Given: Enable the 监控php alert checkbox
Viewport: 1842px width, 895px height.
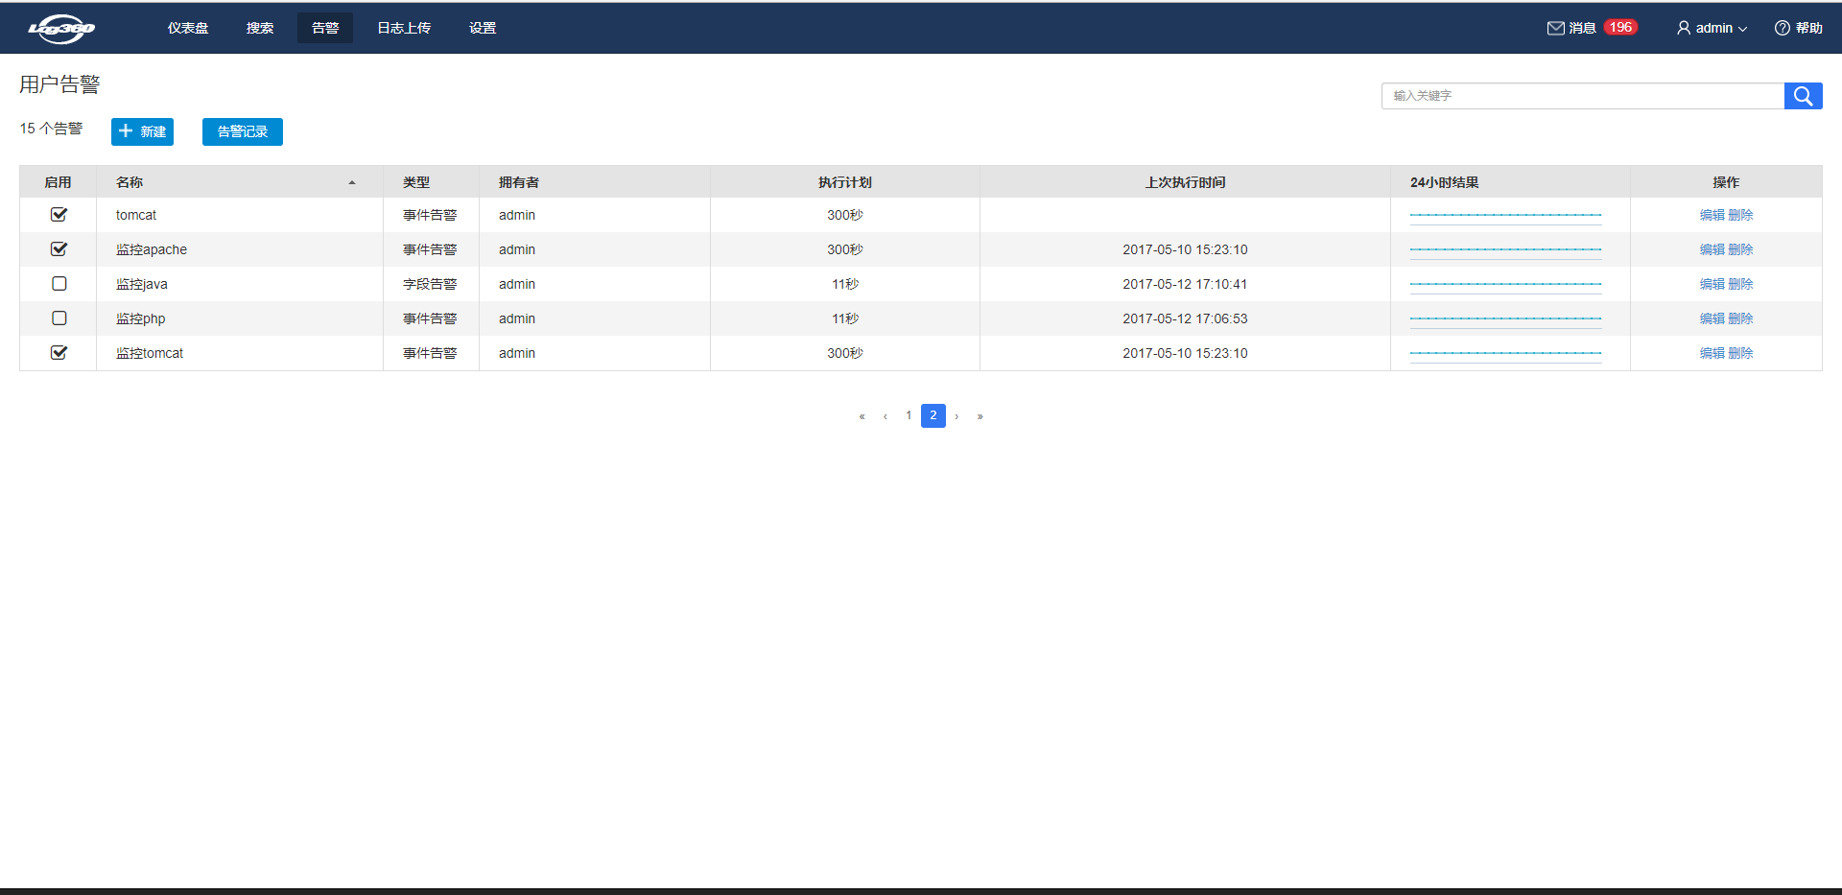Looking at the screenshot, I should 59,318.
